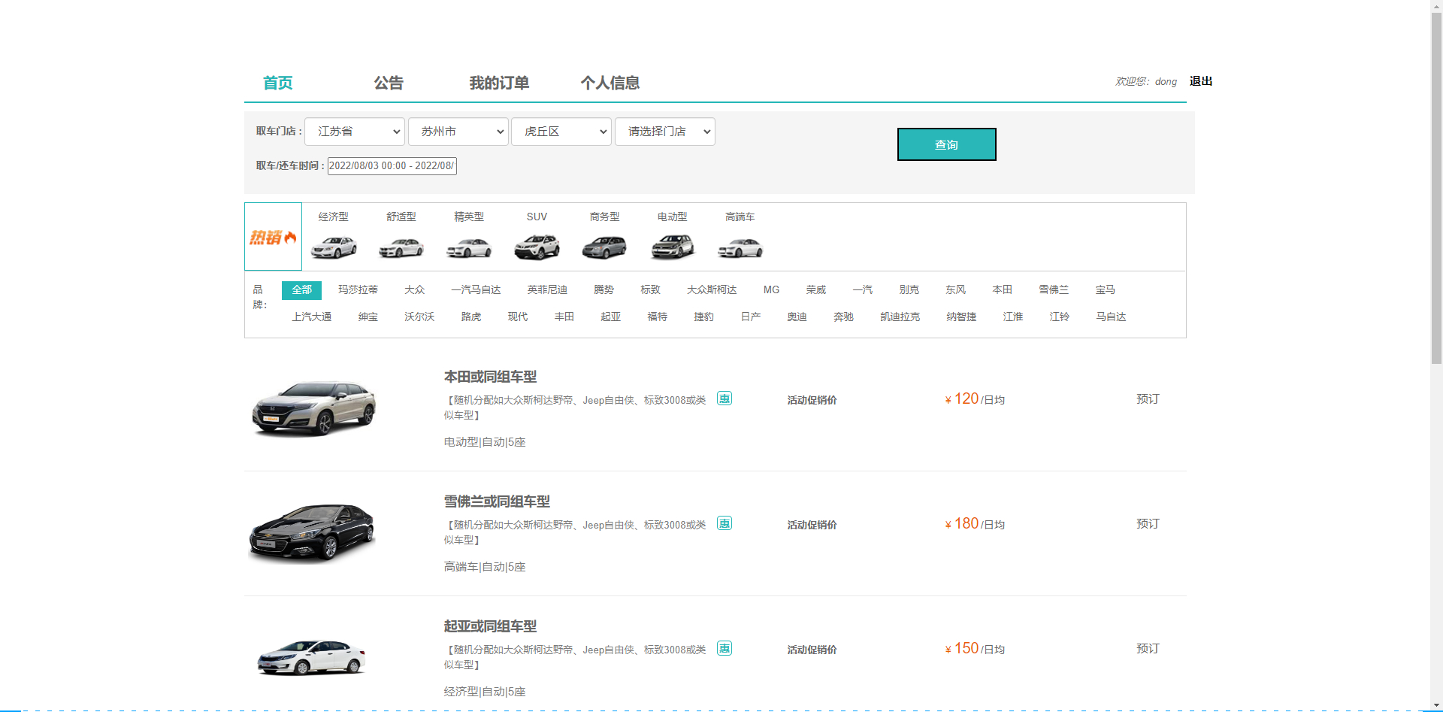
Task: Filter by brand 标致
Action: (x=651, y=290)
